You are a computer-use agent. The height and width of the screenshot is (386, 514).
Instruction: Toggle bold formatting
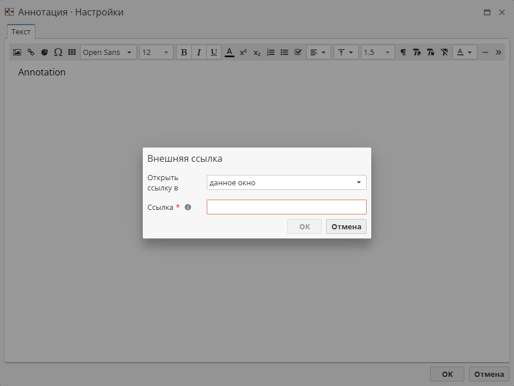[x=184, y=52]
